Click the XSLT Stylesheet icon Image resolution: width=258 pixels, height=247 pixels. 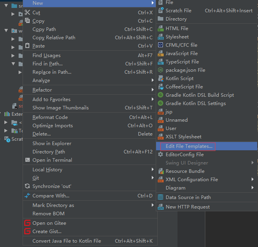click(x=161, y=136)
